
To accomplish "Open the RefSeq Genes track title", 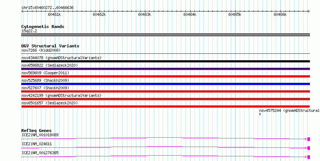I will coord(36,131).
